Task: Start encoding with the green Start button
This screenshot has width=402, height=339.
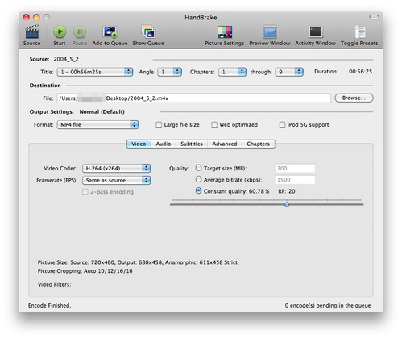Action: tap(60, 32)
